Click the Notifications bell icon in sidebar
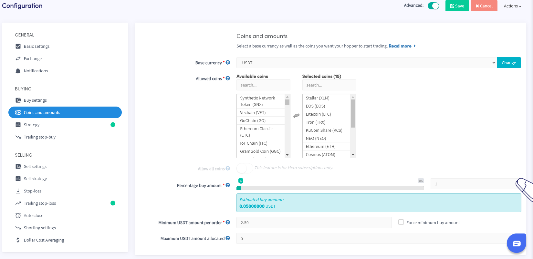Image resolution: width=533 pixels, height=259 pixels. [18, 71]
